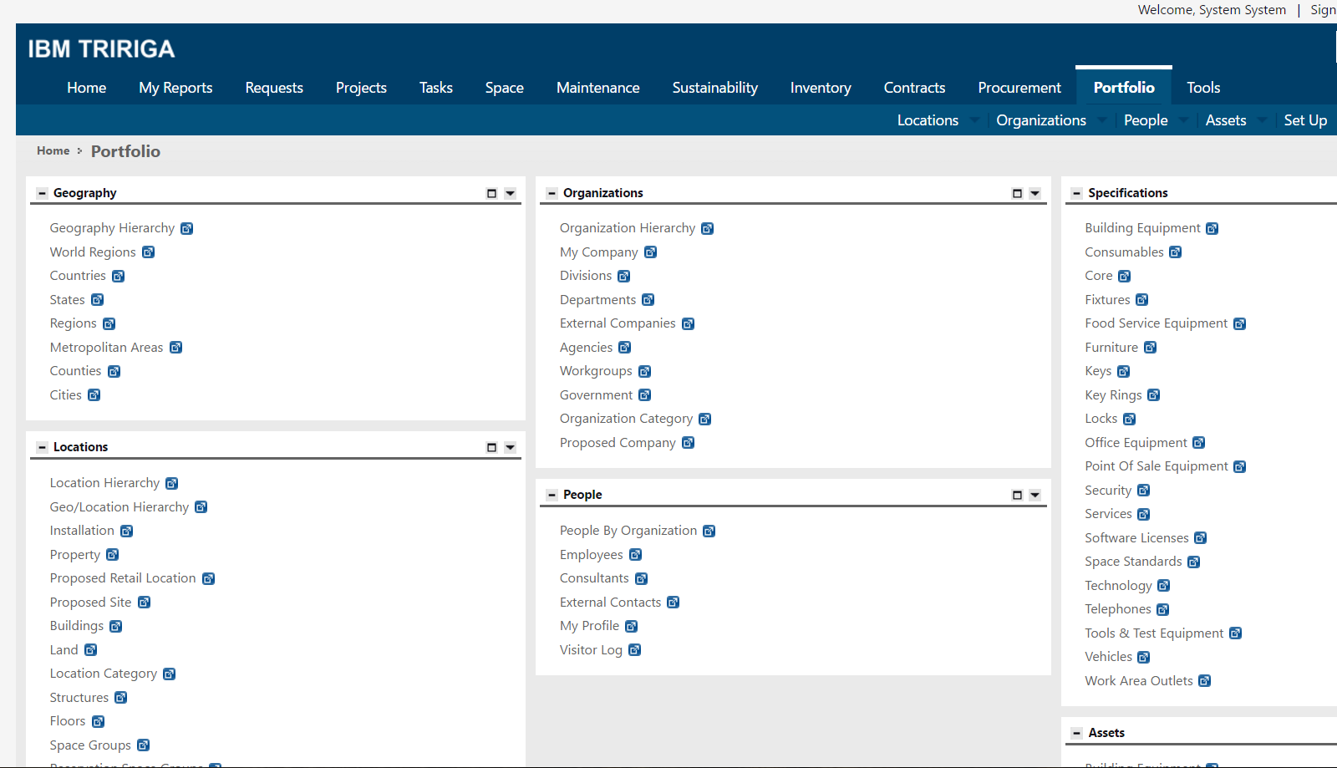Open Geo/Location Hierarchy popup icon
This screenshot has width=1337, height=768.
201,507
